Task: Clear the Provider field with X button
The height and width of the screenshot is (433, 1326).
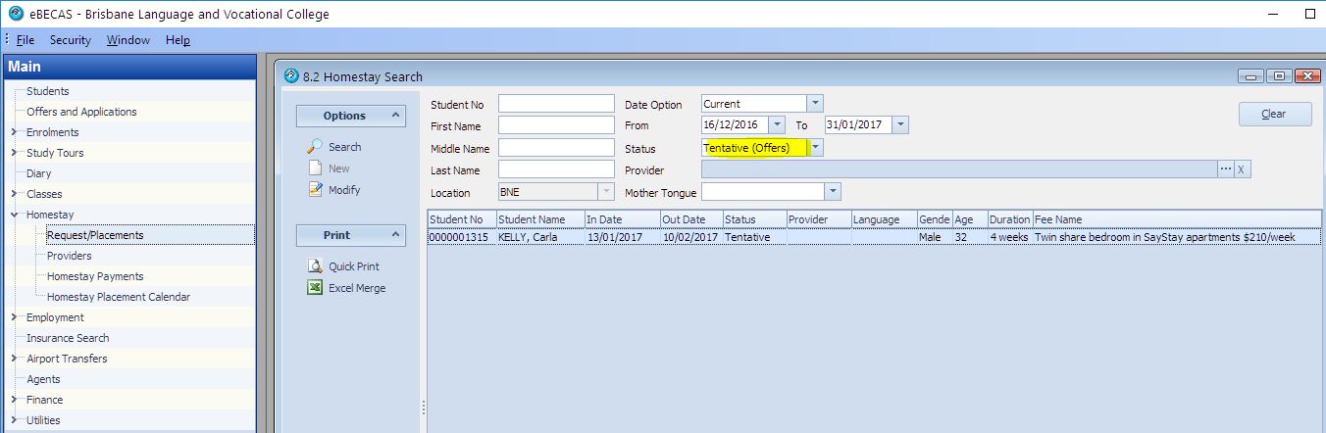Action: [1242, 169]
